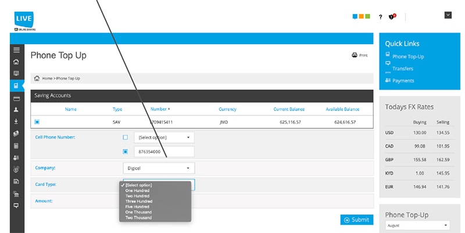
Task: Click the LIVE online banking logo
Action: pos(24,21)
